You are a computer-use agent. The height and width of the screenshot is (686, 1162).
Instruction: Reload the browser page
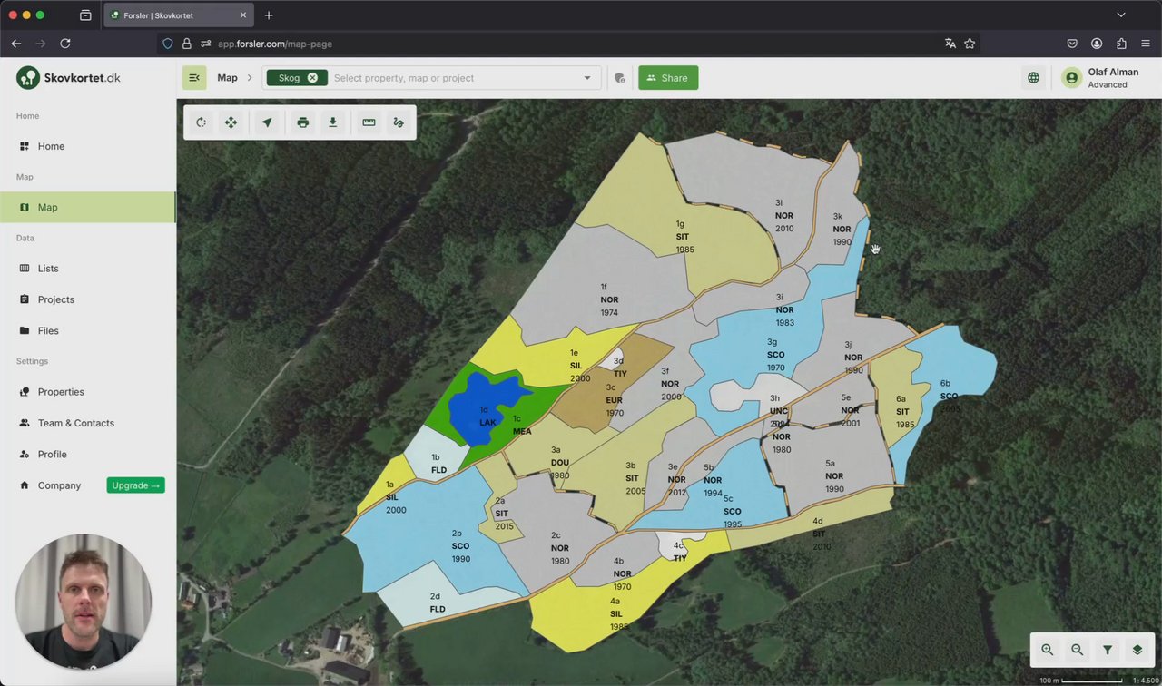coord(65,44)
